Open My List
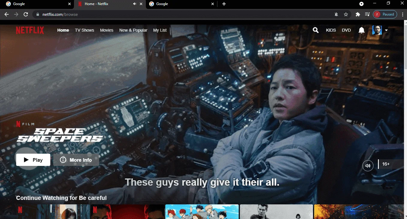The height and width of the screenshot is (219, 407). click(x=160, y=30)
